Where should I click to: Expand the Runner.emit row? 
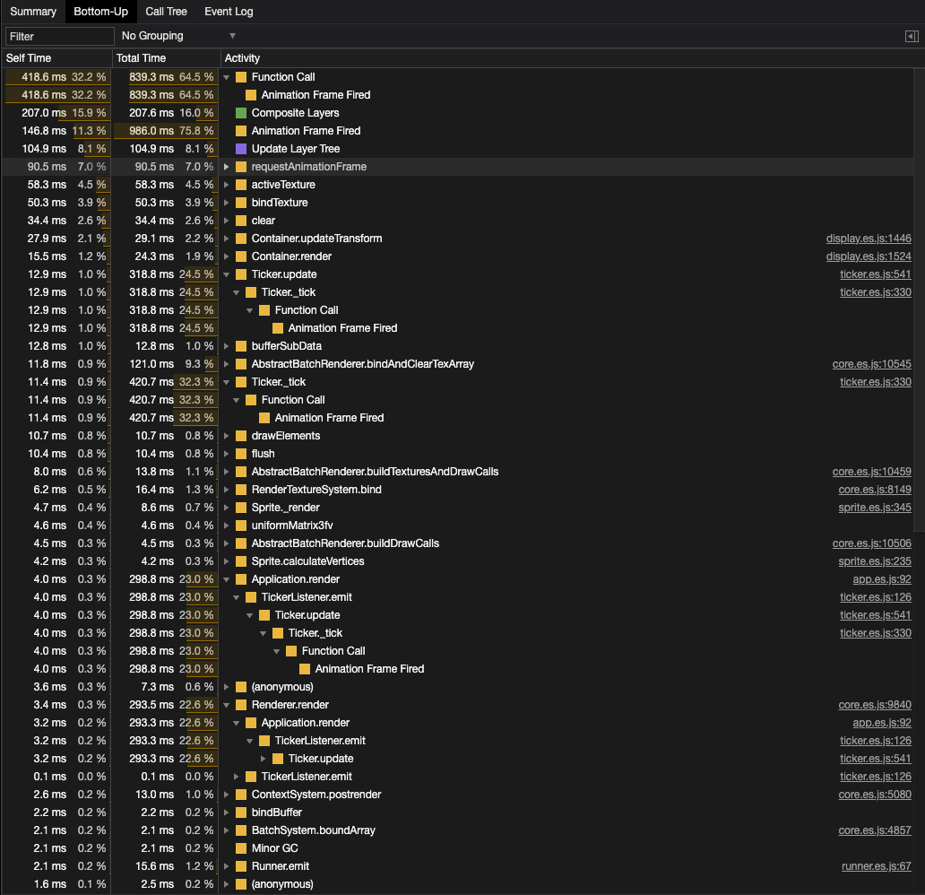(226, 866)
